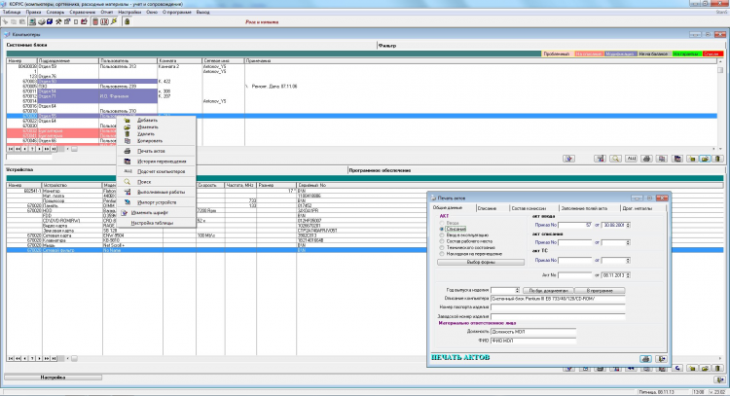Click the Поиск magnifier in the context menu
Viewport: 730px width, 396px height.
[x=128, y=181]
